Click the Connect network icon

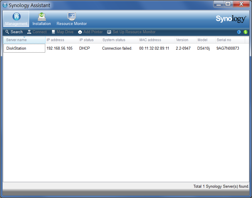[29, 32]
